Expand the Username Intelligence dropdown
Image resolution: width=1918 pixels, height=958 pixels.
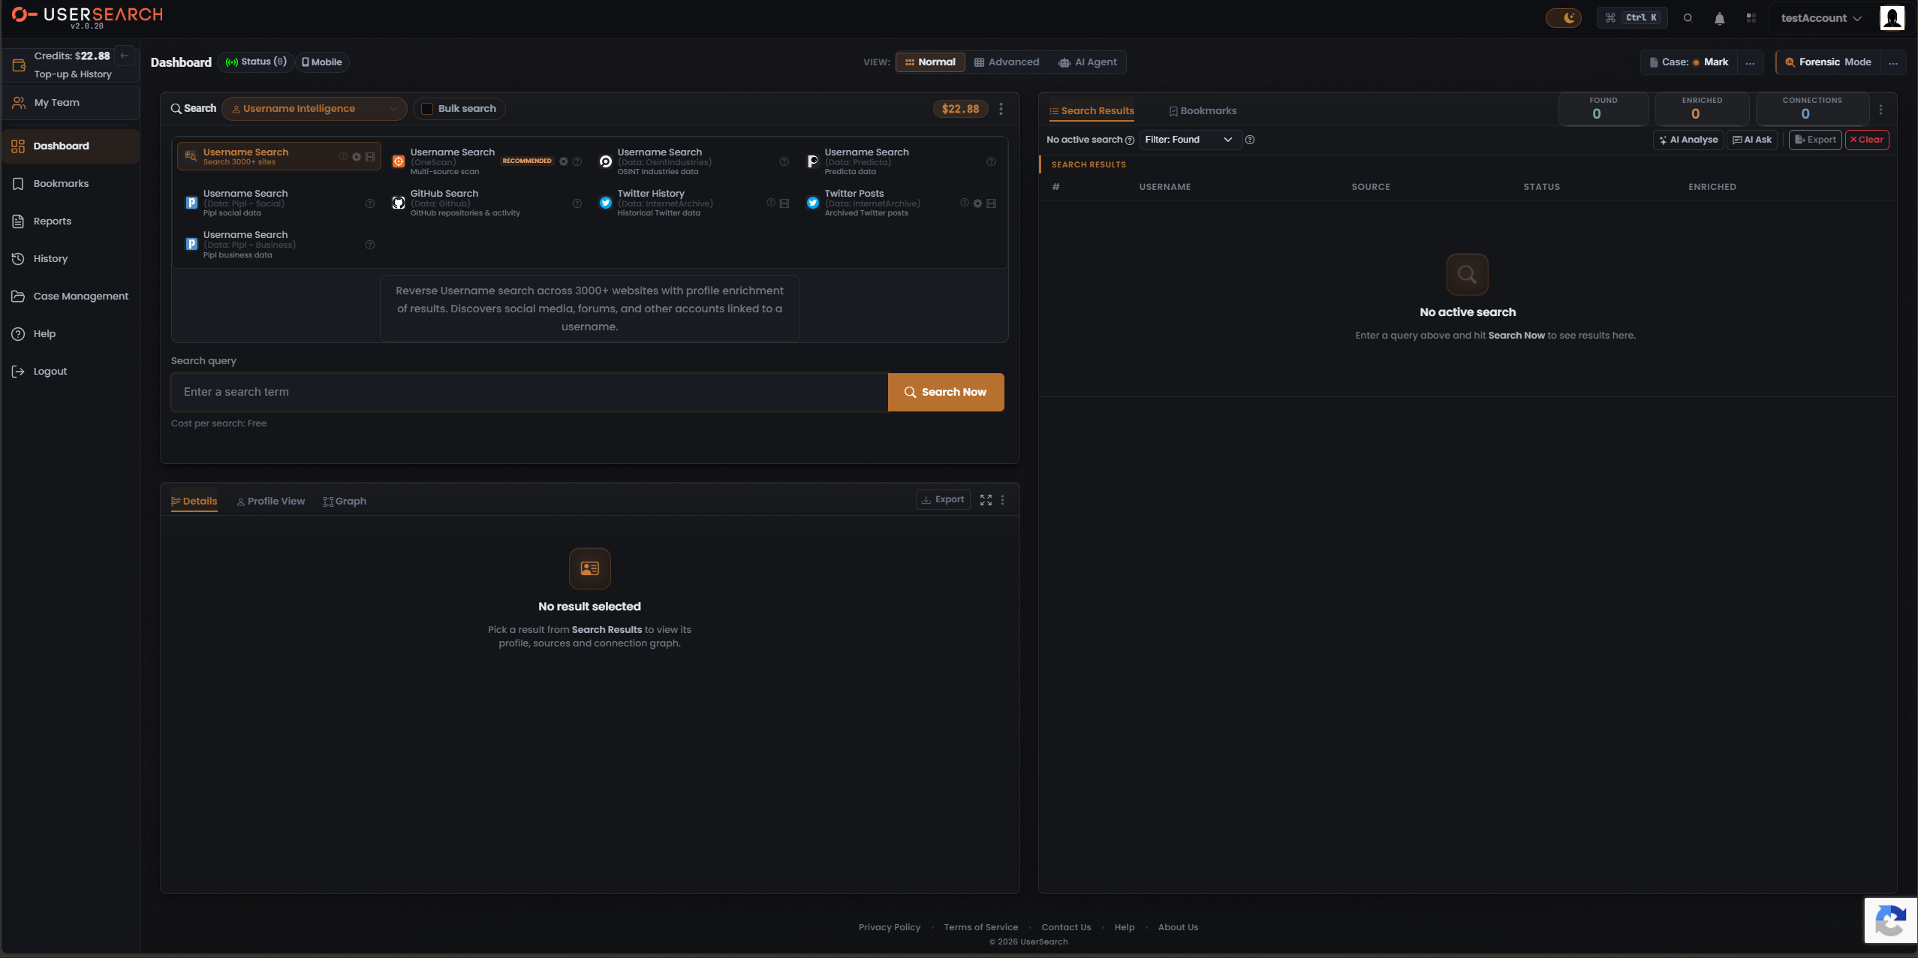click(315, 109)
